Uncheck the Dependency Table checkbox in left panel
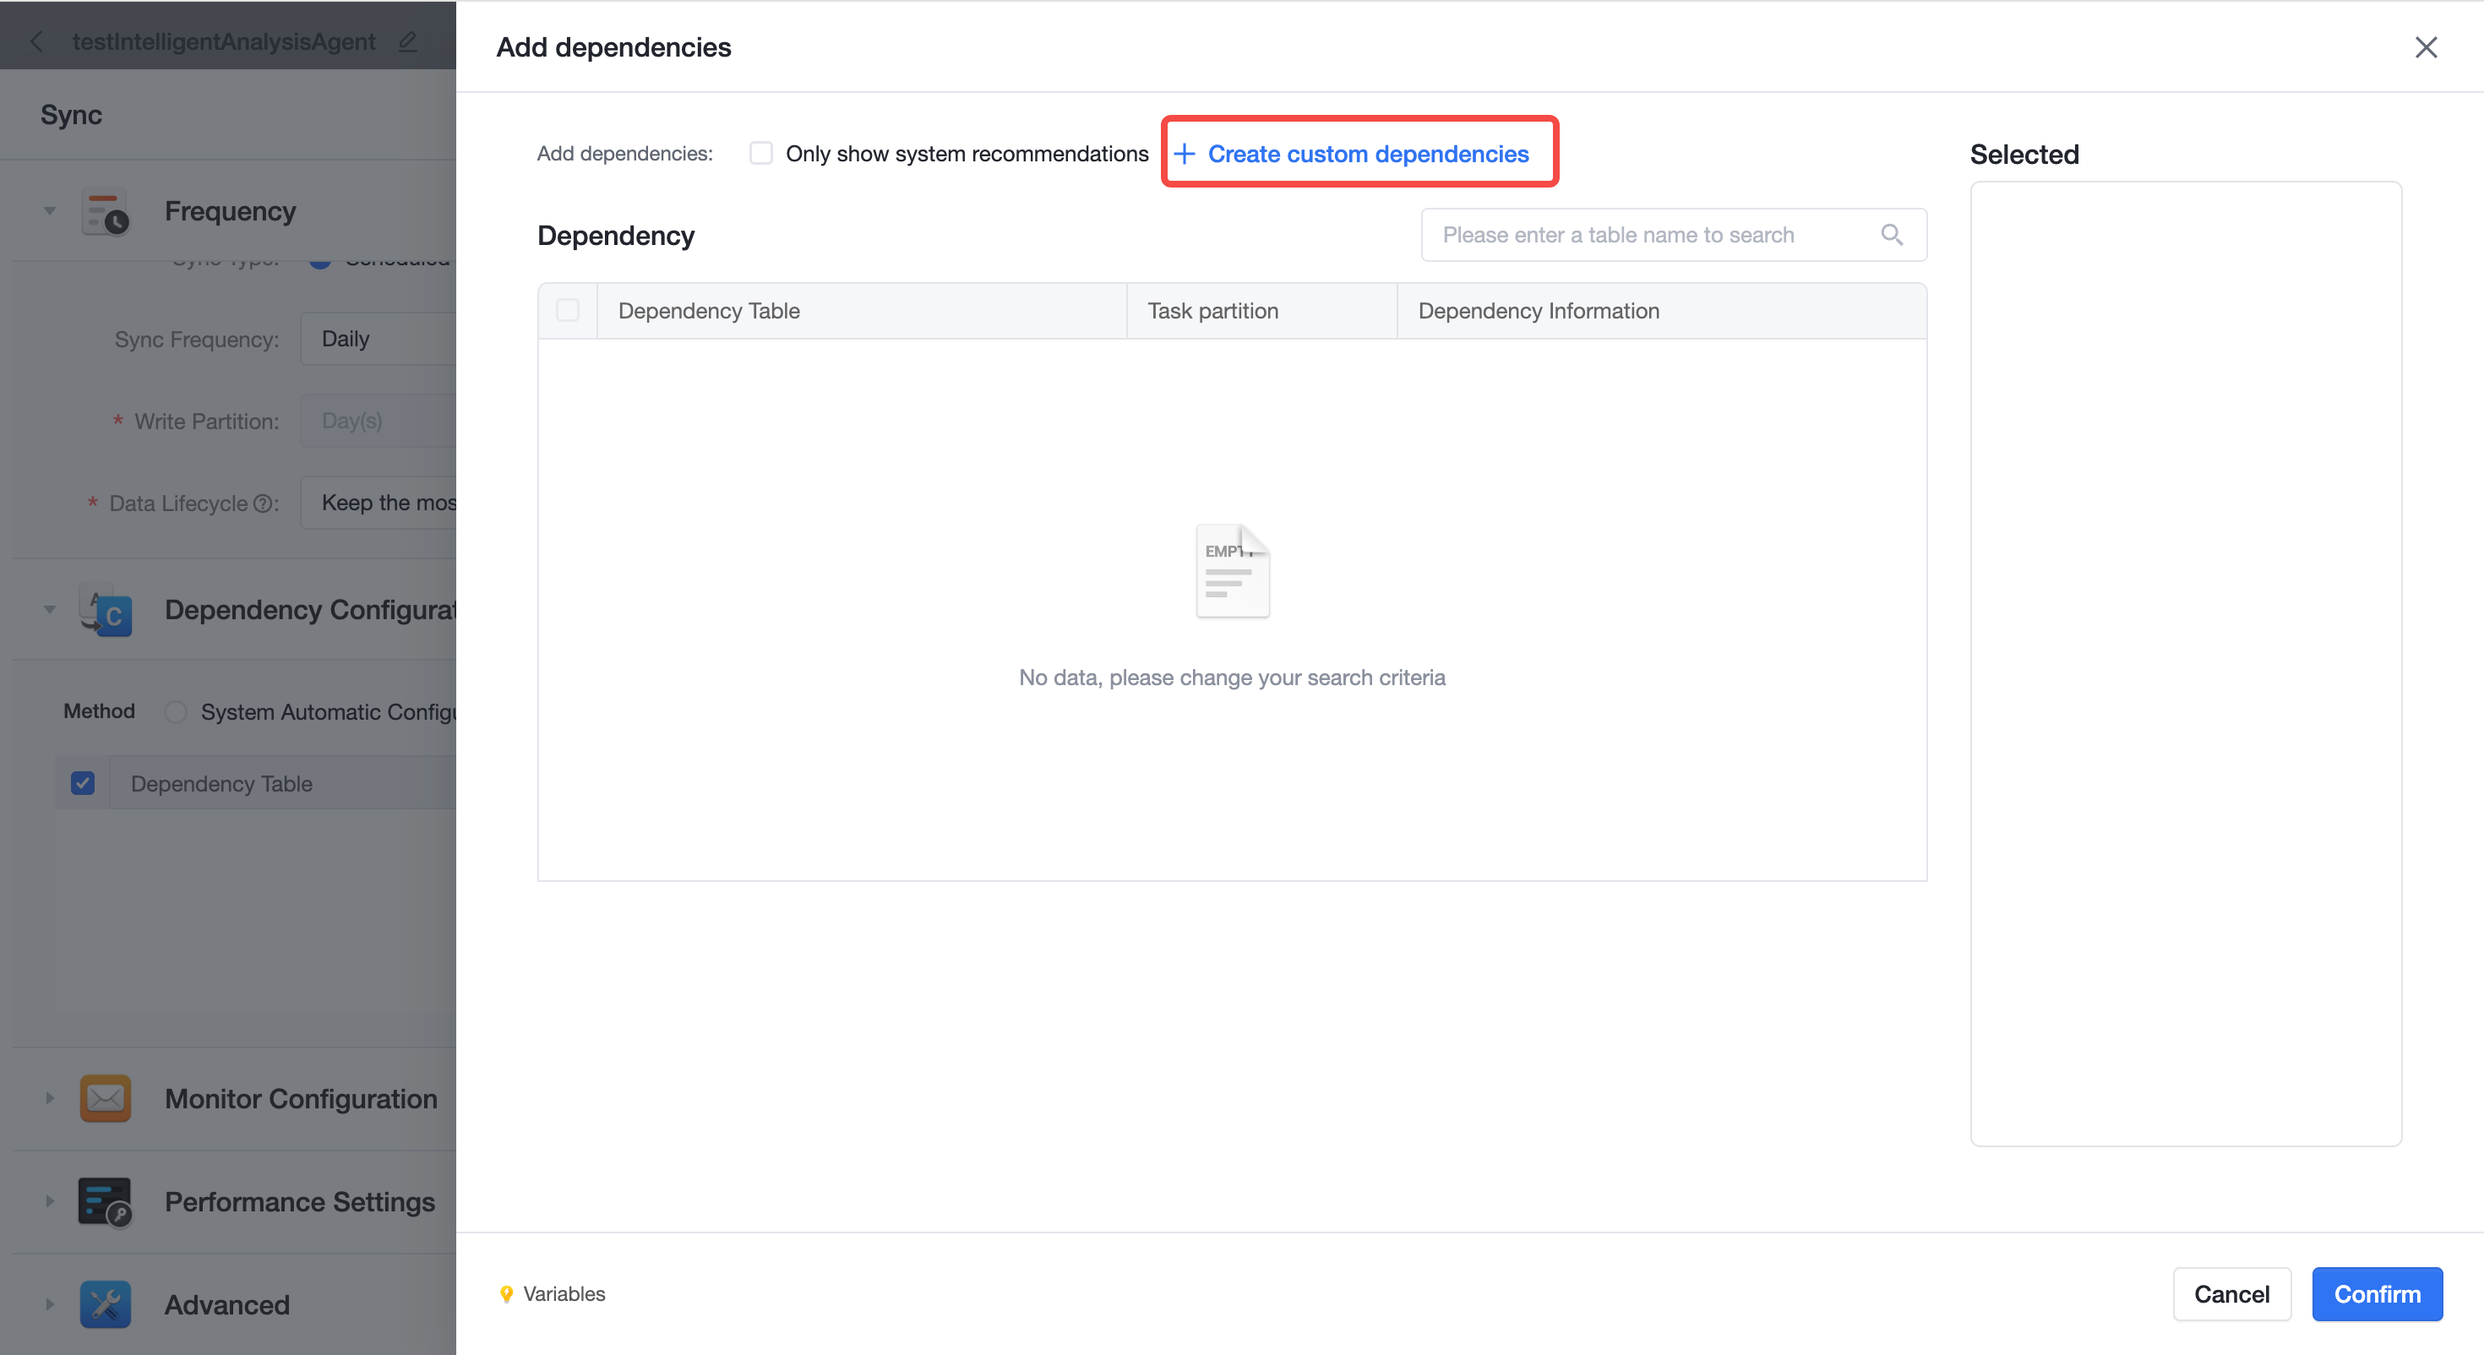Image resolution: width=2484 pixels, height=1355 pixels. tap(83, 783)
